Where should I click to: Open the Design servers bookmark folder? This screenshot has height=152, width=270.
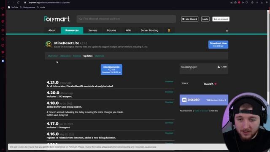click(x=27, y=7)
